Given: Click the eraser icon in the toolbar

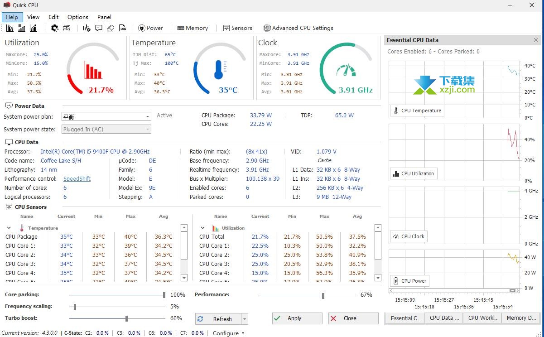Looking at the screenshot, I should click(x=111, y=28).
